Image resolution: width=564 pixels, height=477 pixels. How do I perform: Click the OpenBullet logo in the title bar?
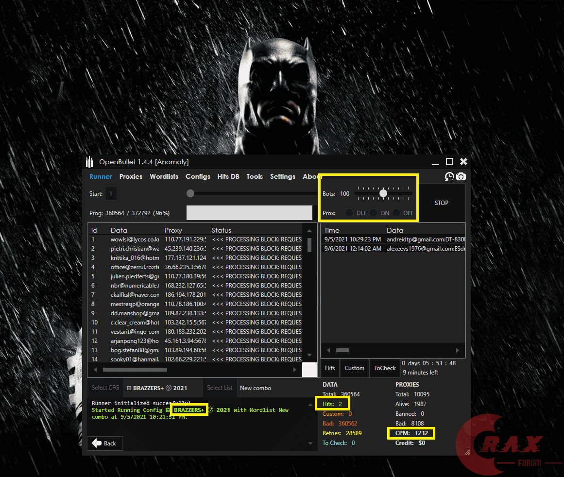[x=90, y=161]
